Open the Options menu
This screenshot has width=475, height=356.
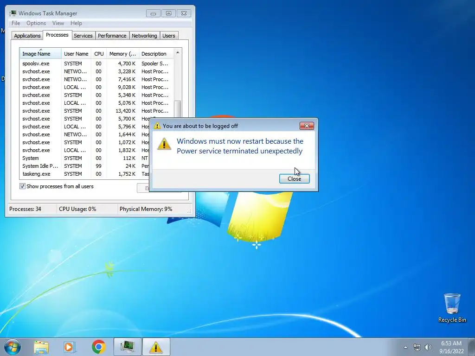(x=36, y=23)
